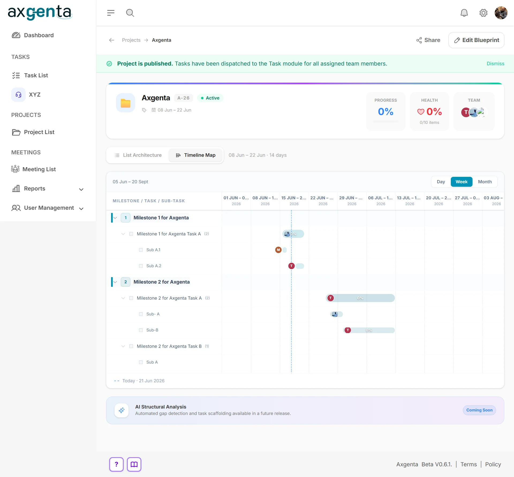Open the Policy link

pos(493,464)
